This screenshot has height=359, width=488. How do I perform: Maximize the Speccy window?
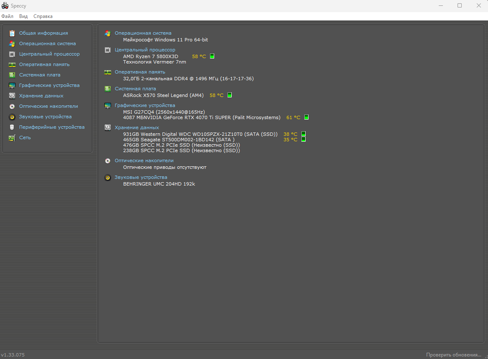point(459,5)
